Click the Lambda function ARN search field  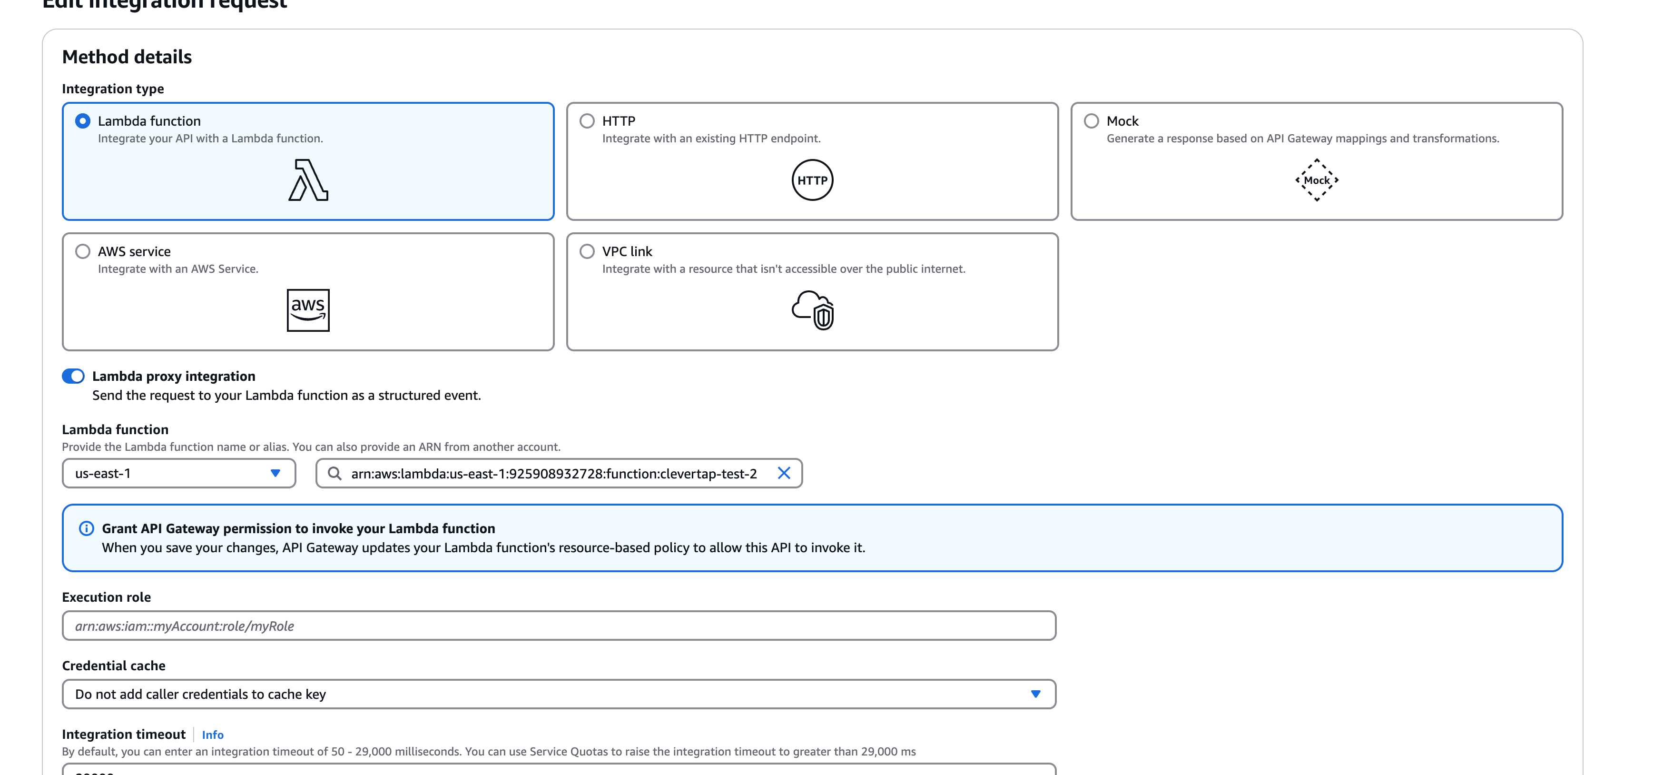tap(553, 473)
